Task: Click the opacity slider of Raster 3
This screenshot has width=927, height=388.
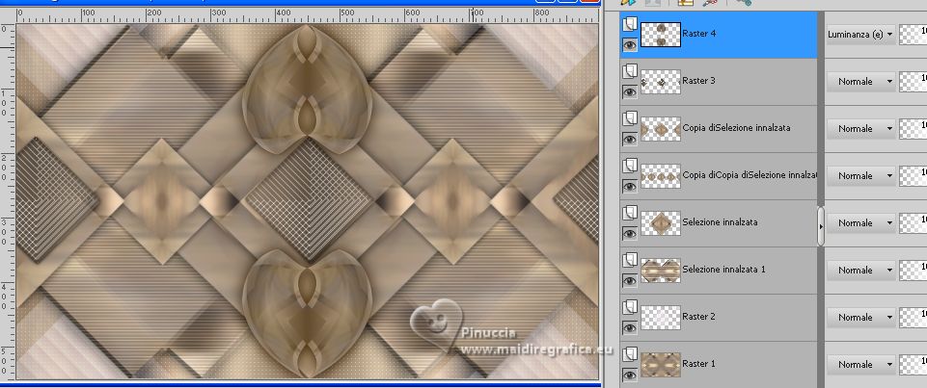Action: pos(913,82)
